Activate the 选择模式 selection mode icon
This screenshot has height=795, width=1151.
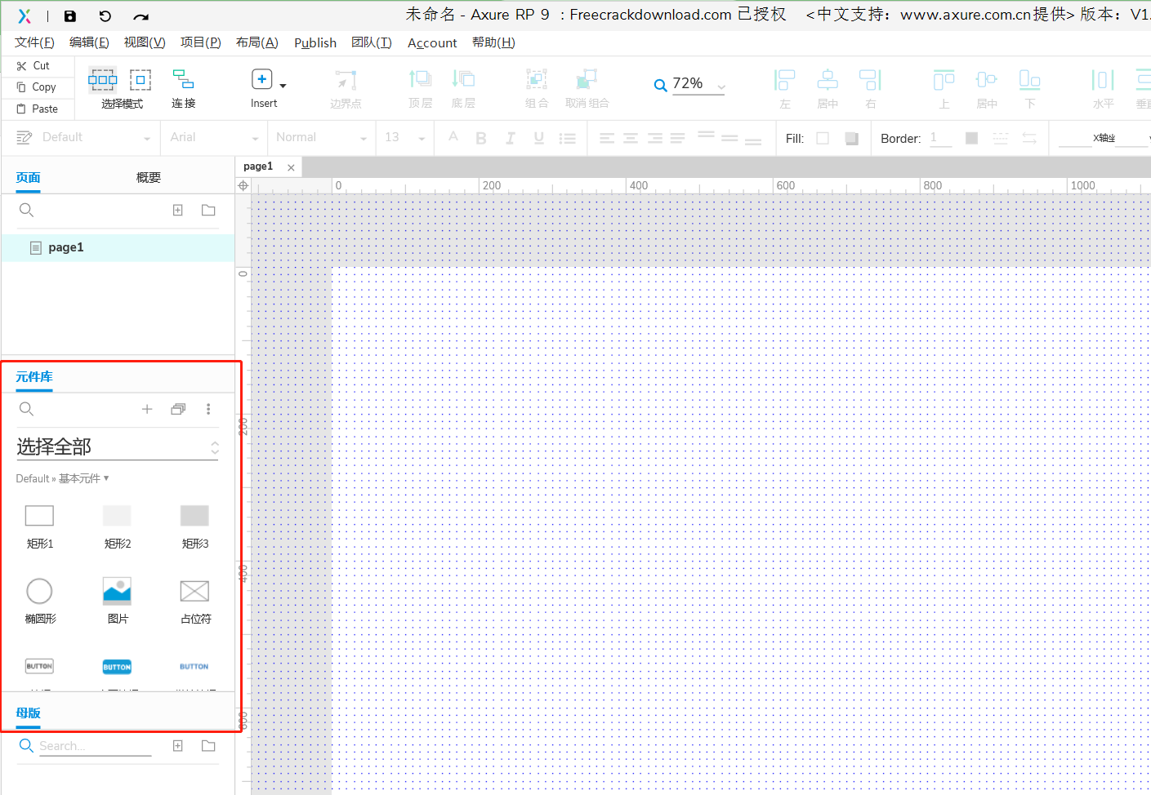(102, 79)
